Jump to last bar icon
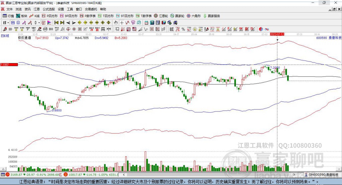The height and width of the screenshot is (185, 342). click(62, 23)
